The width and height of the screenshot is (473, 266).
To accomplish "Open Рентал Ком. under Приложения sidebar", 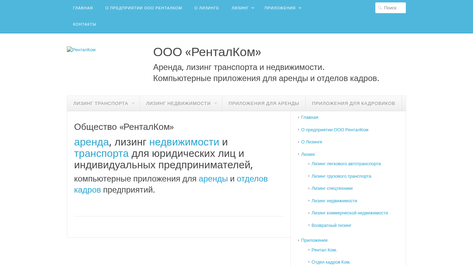I will (324, 250).
